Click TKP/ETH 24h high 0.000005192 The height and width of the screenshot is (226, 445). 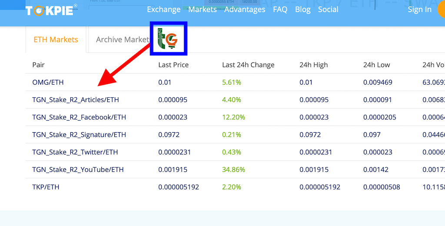320,187
